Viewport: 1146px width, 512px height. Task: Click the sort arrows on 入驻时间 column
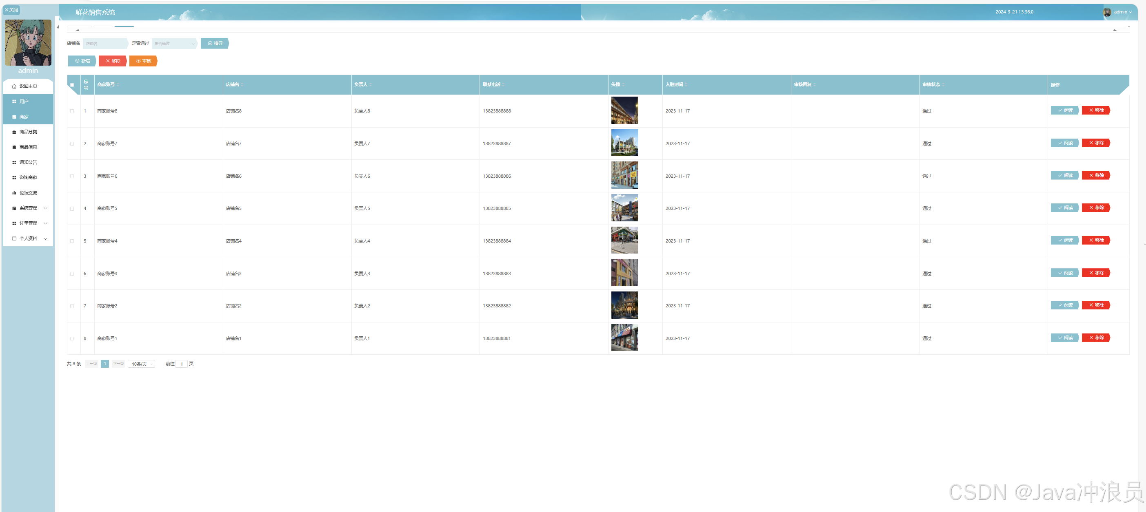(686, 84)
